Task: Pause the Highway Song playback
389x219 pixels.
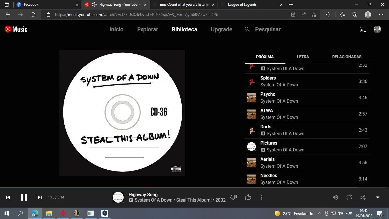Action: [24, 197]
